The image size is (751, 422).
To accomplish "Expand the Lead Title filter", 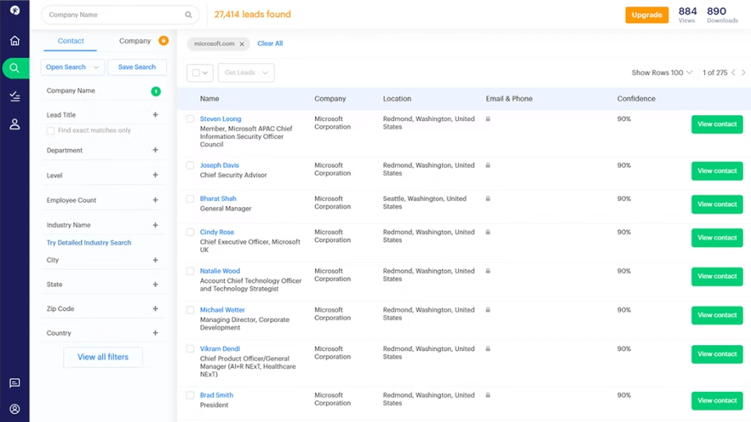I will 155,115.
